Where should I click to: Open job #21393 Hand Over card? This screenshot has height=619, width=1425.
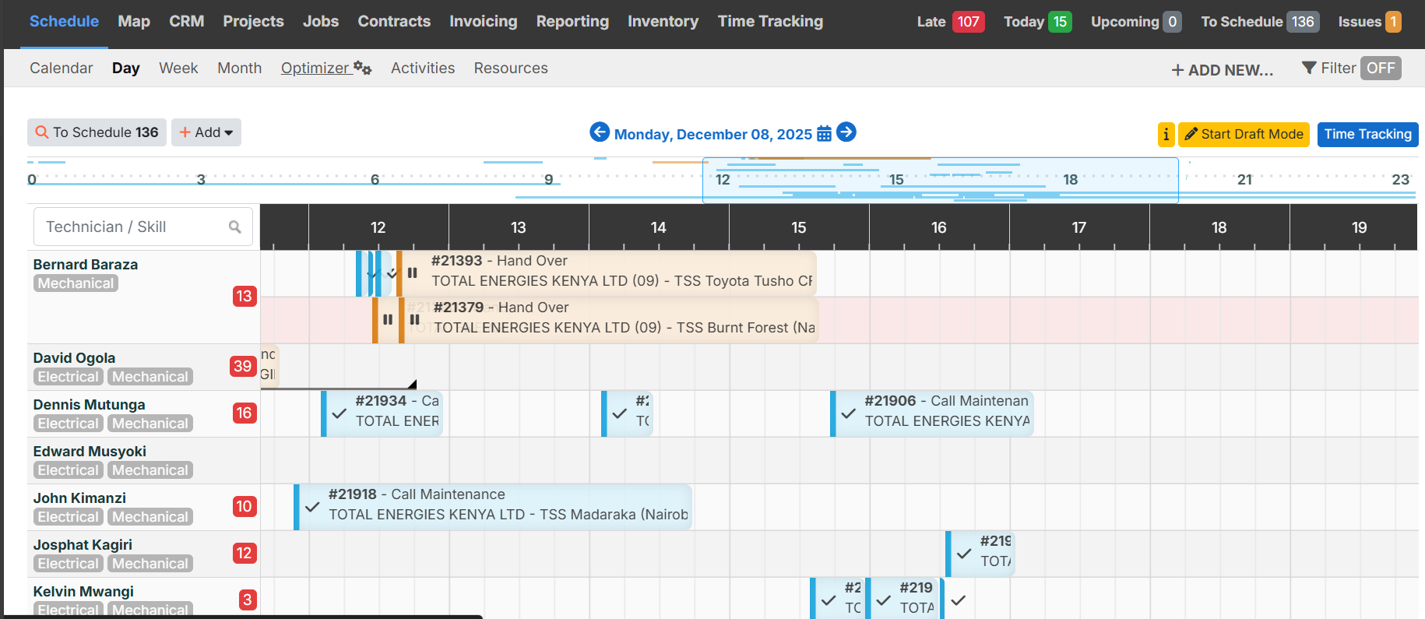[607, 273]
